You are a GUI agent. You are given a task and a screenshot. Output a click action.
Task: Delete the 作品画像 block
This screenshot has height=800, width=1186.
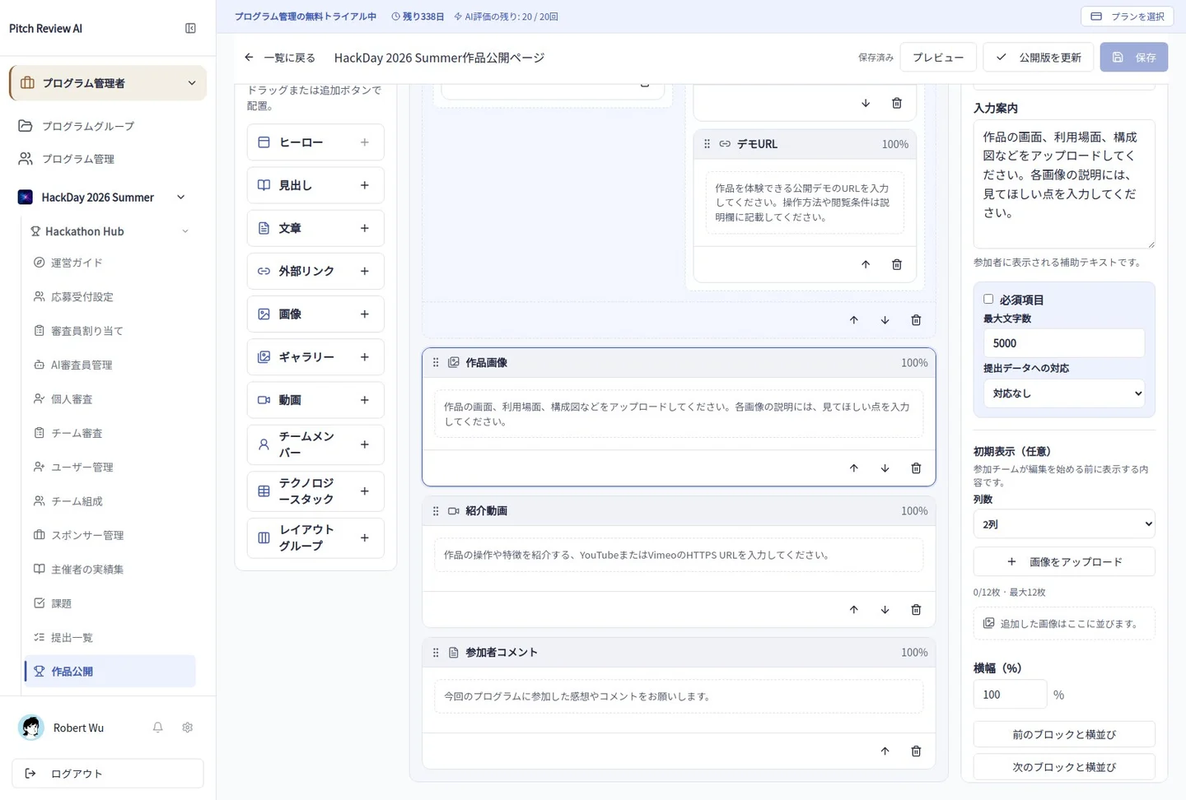point(916,468)
